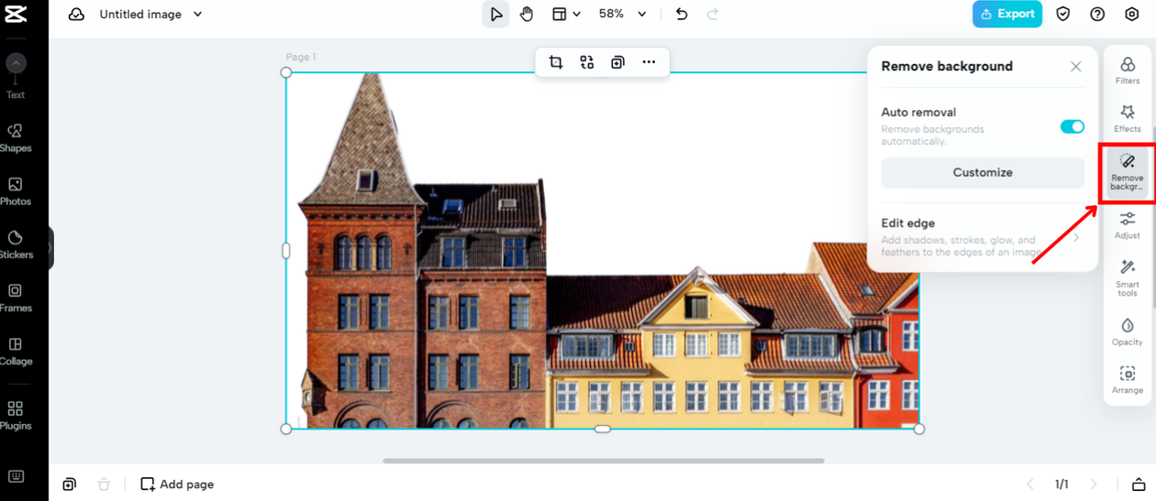
Task: Open keyboard shortcuts icon at sidebar bottom
Action: pos(16,476)
